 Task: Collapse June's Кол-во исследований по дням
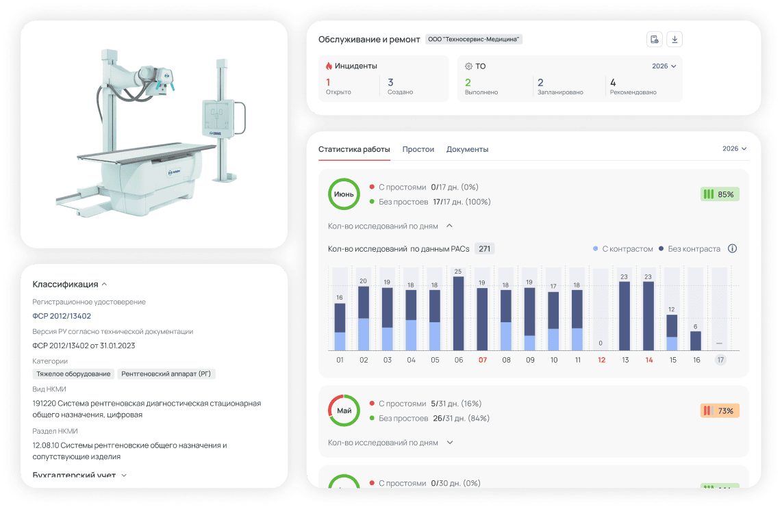click(x=390, y=226)
